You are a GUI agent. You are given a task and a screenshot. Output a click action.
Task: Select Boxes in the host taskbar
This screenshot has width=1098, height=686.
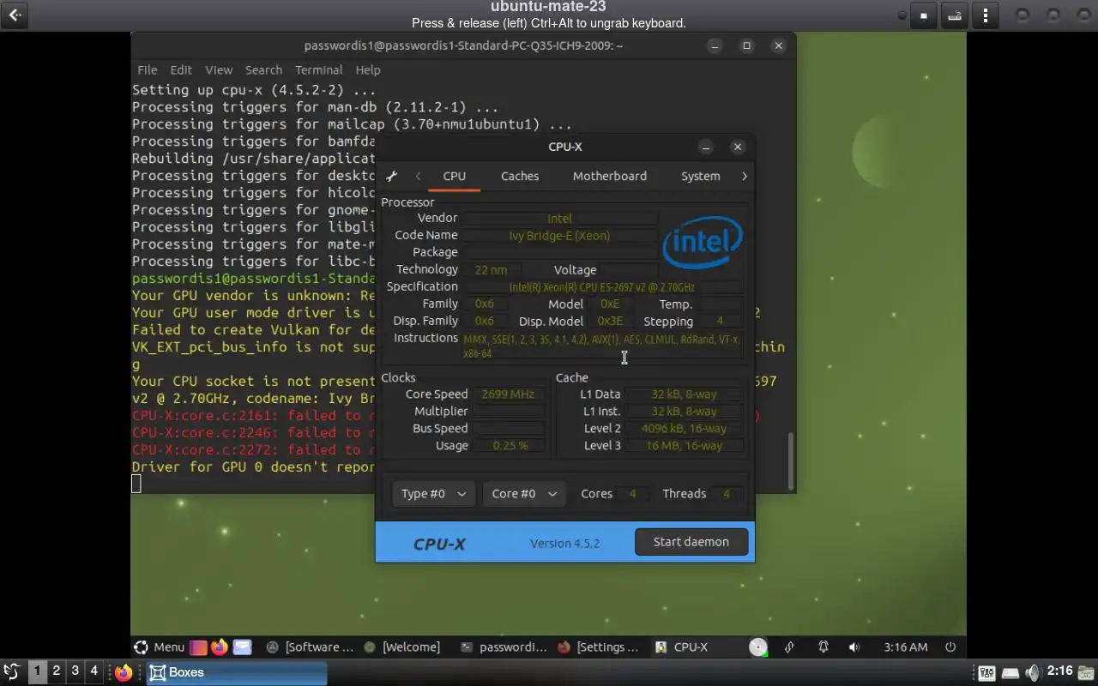click(x=237, y=672)
